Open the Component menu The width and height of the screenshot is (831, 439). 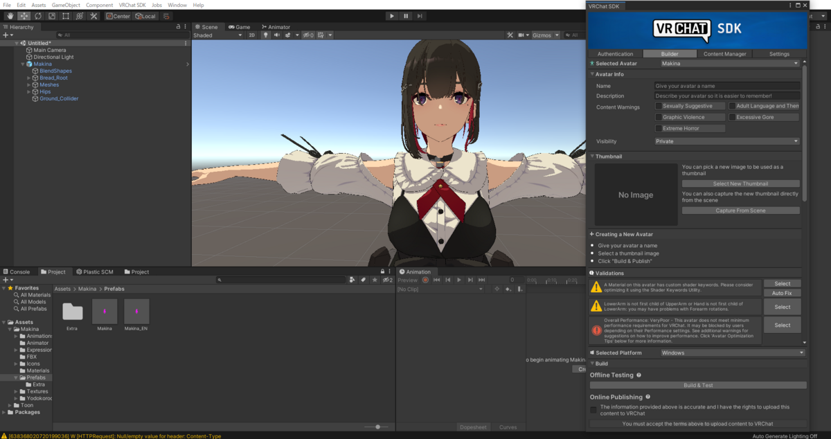(x=99, y=5)
